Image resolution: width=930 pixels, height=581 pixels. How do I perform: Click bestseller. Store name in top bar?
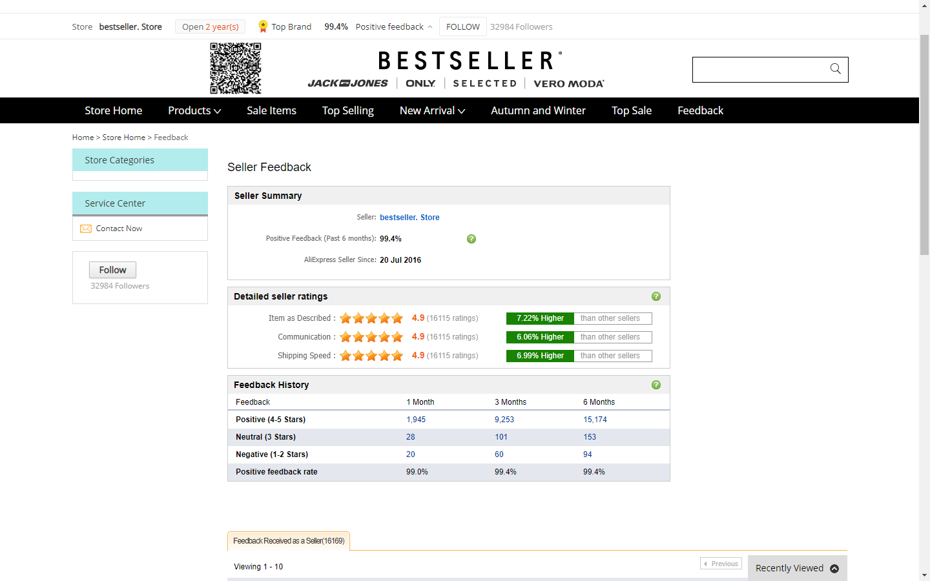[x=130, y=26]
